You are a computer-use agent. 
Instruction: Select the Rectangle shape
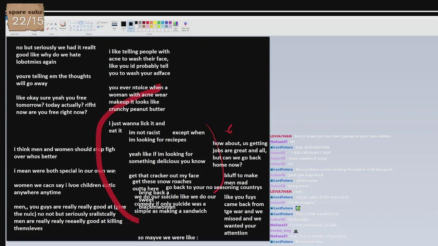(81, 23)
